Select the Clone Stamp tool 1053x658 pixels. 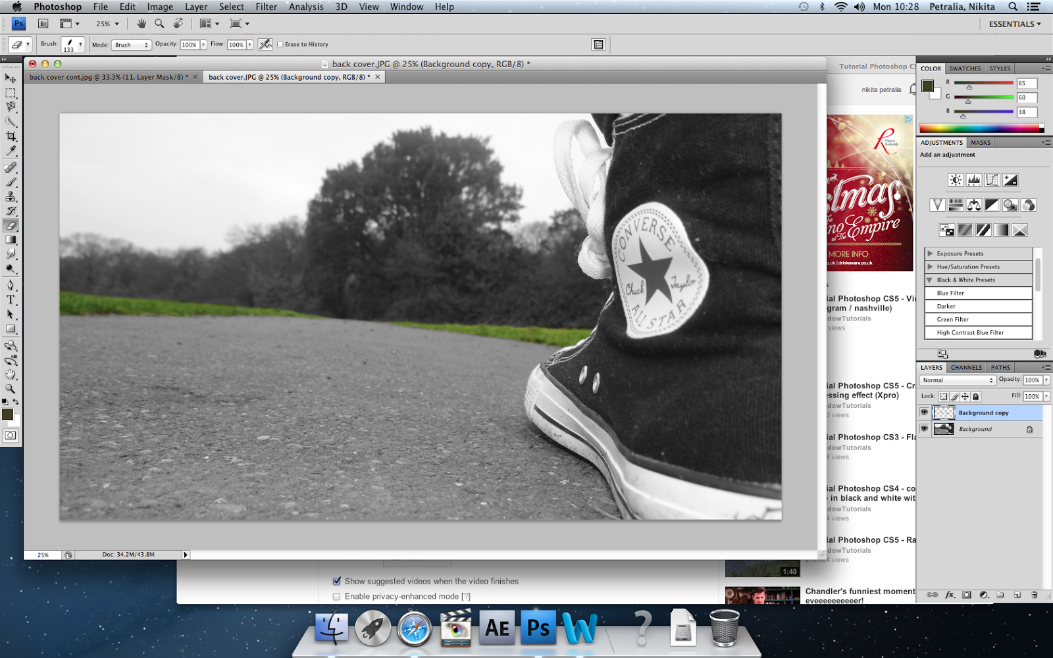[x=11, y=197]
